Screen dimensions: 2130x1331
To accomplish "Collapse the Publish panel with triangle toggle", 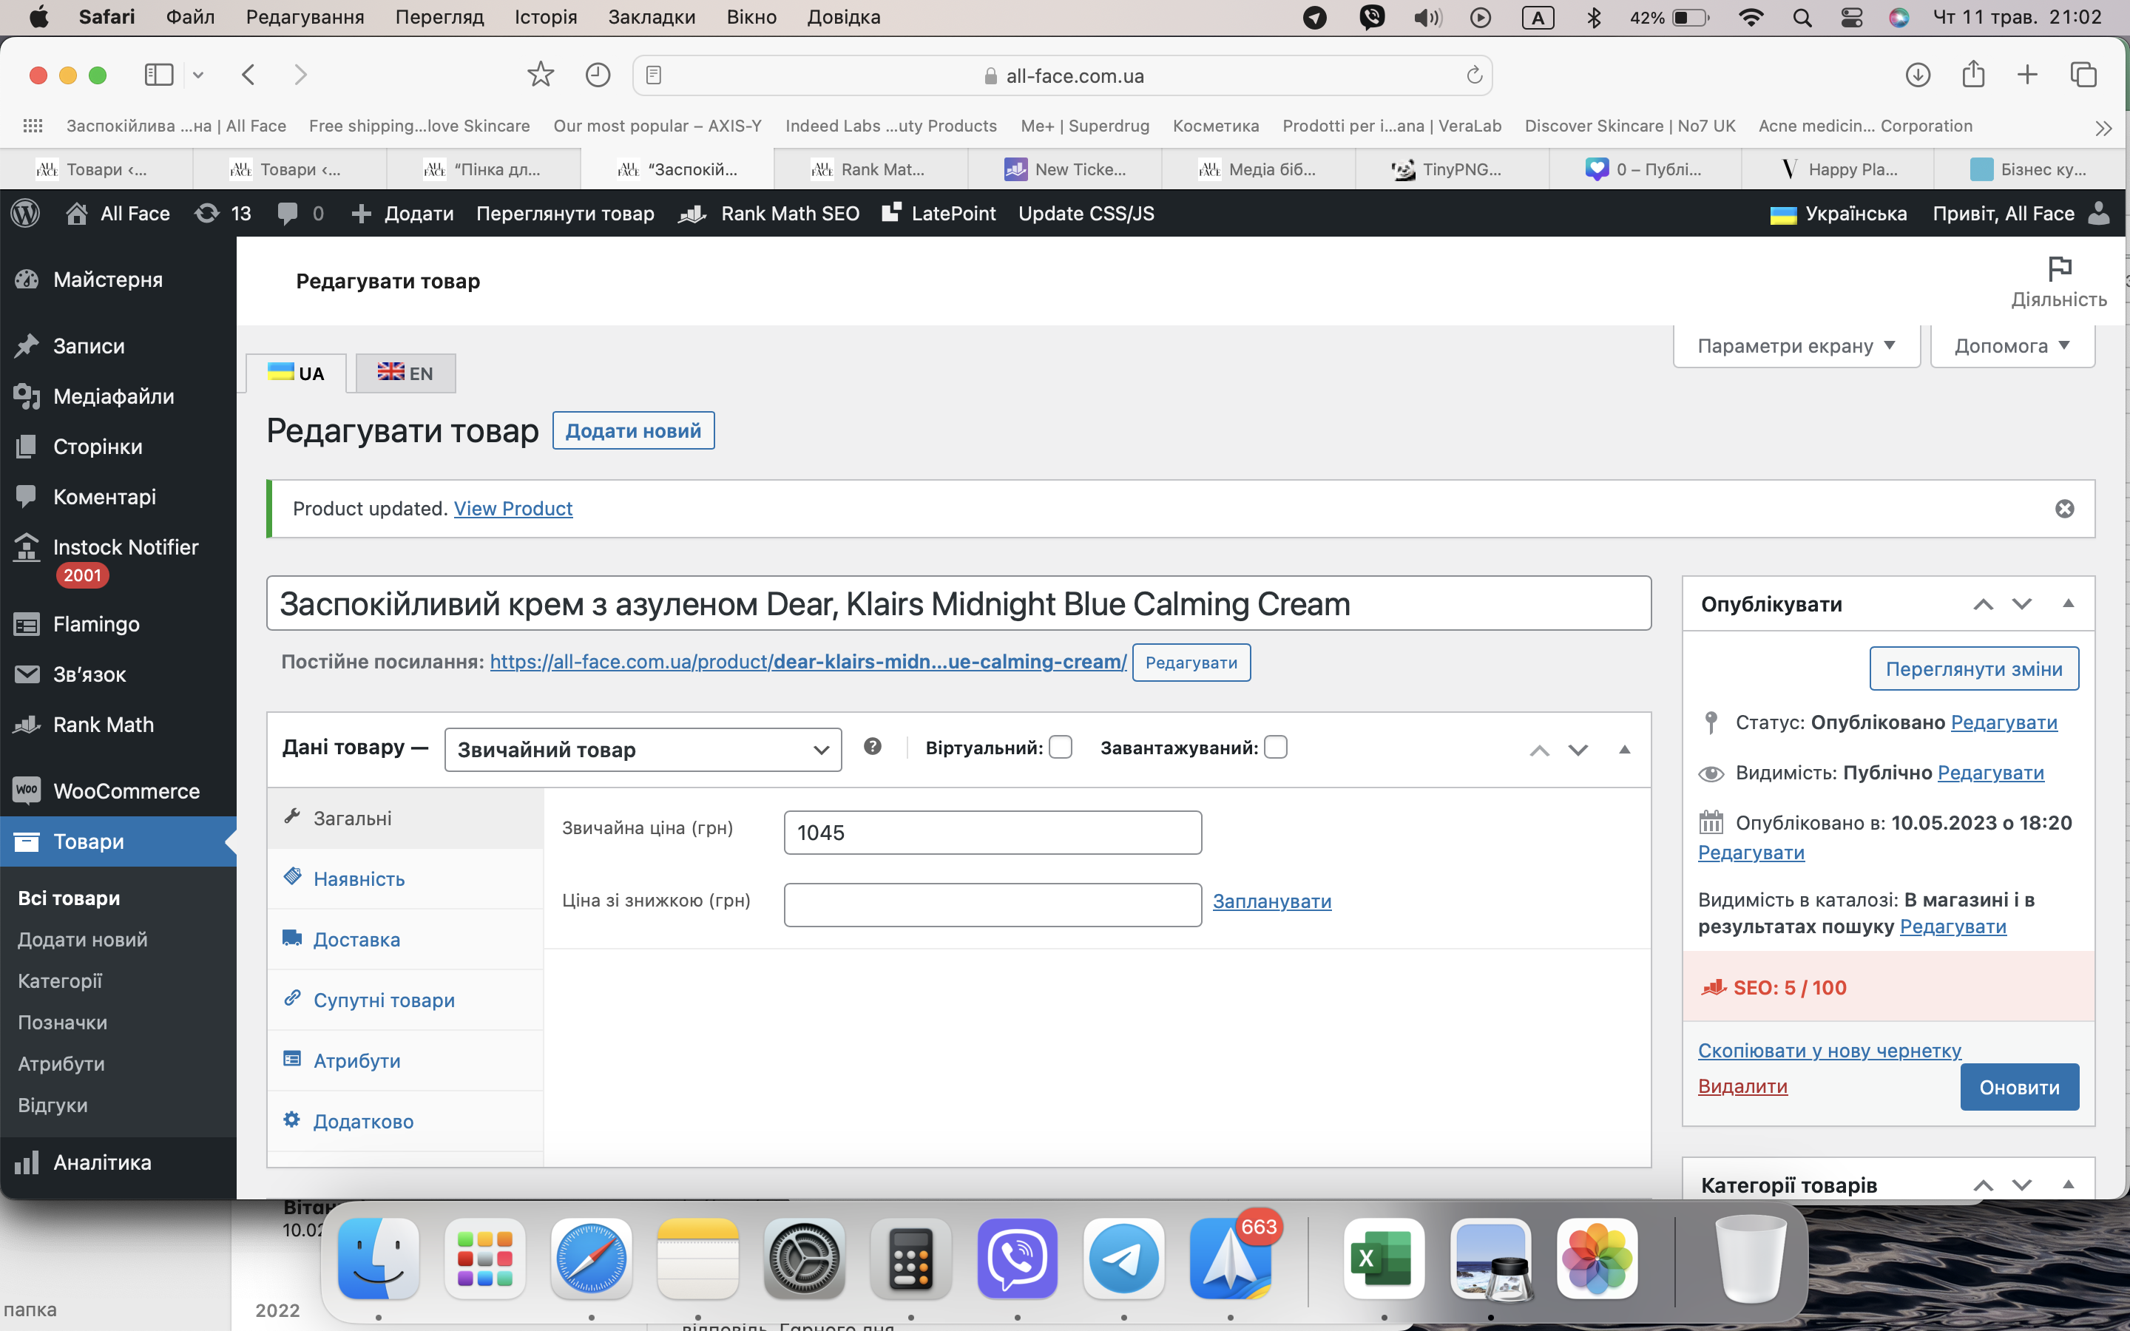I will coord(2069,604).
